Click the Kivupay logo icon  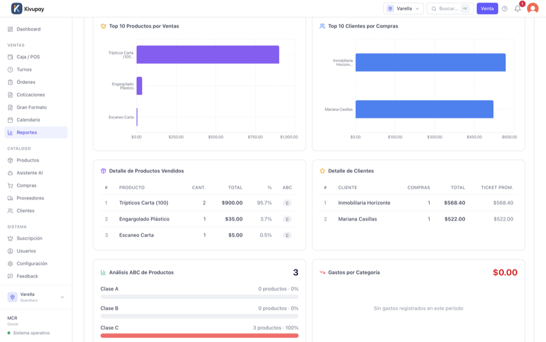(17, 9)
